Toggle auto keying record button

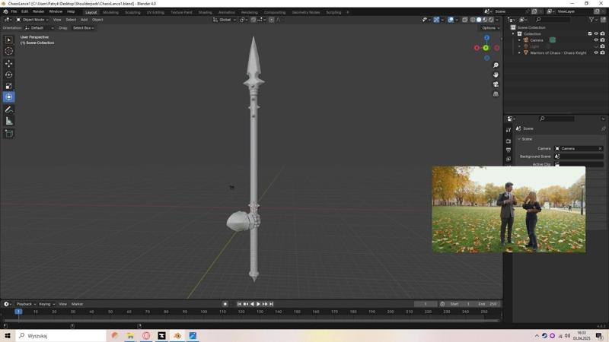tap(225, 304)
